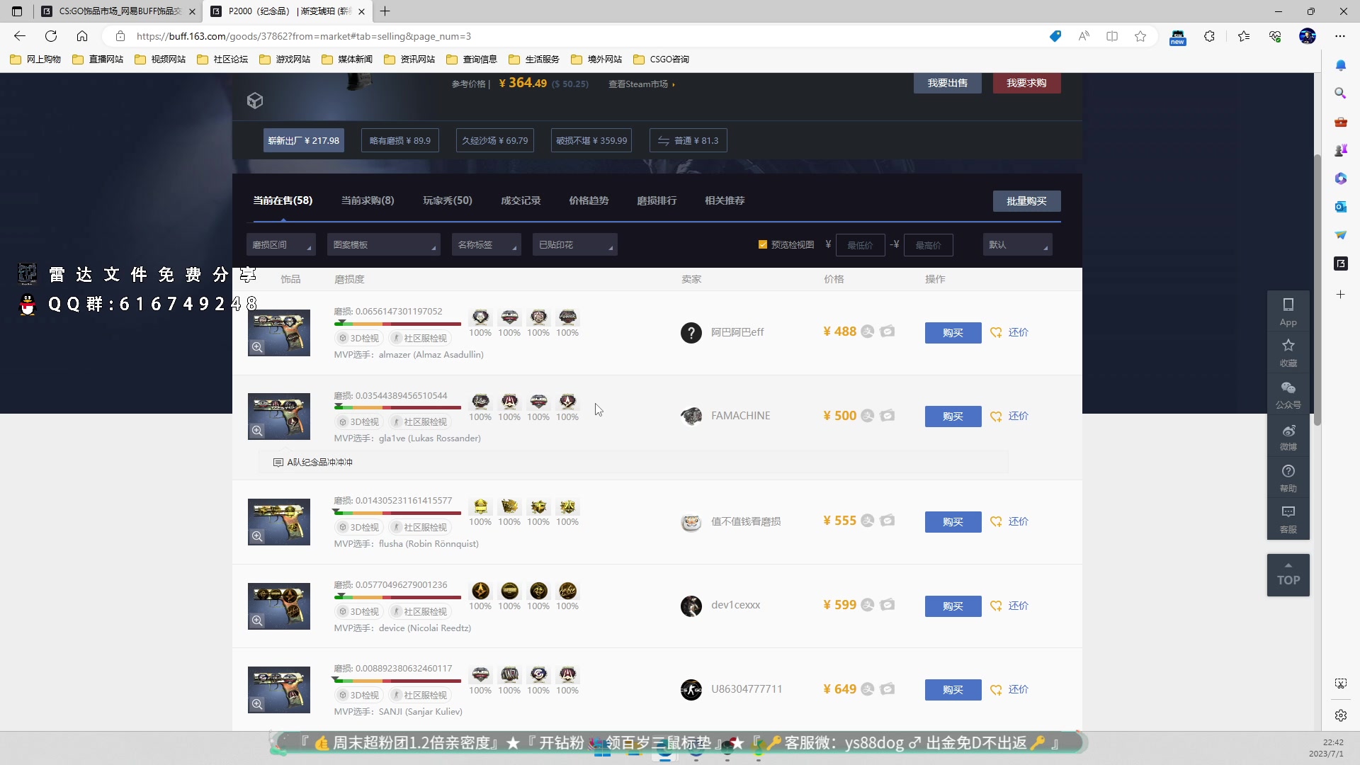Open the customer service chat icon

1288,518
